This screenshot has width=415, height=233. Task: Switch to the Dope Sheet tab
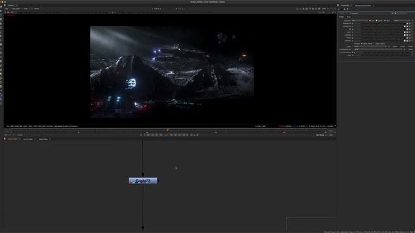click(x=43, y=139)
